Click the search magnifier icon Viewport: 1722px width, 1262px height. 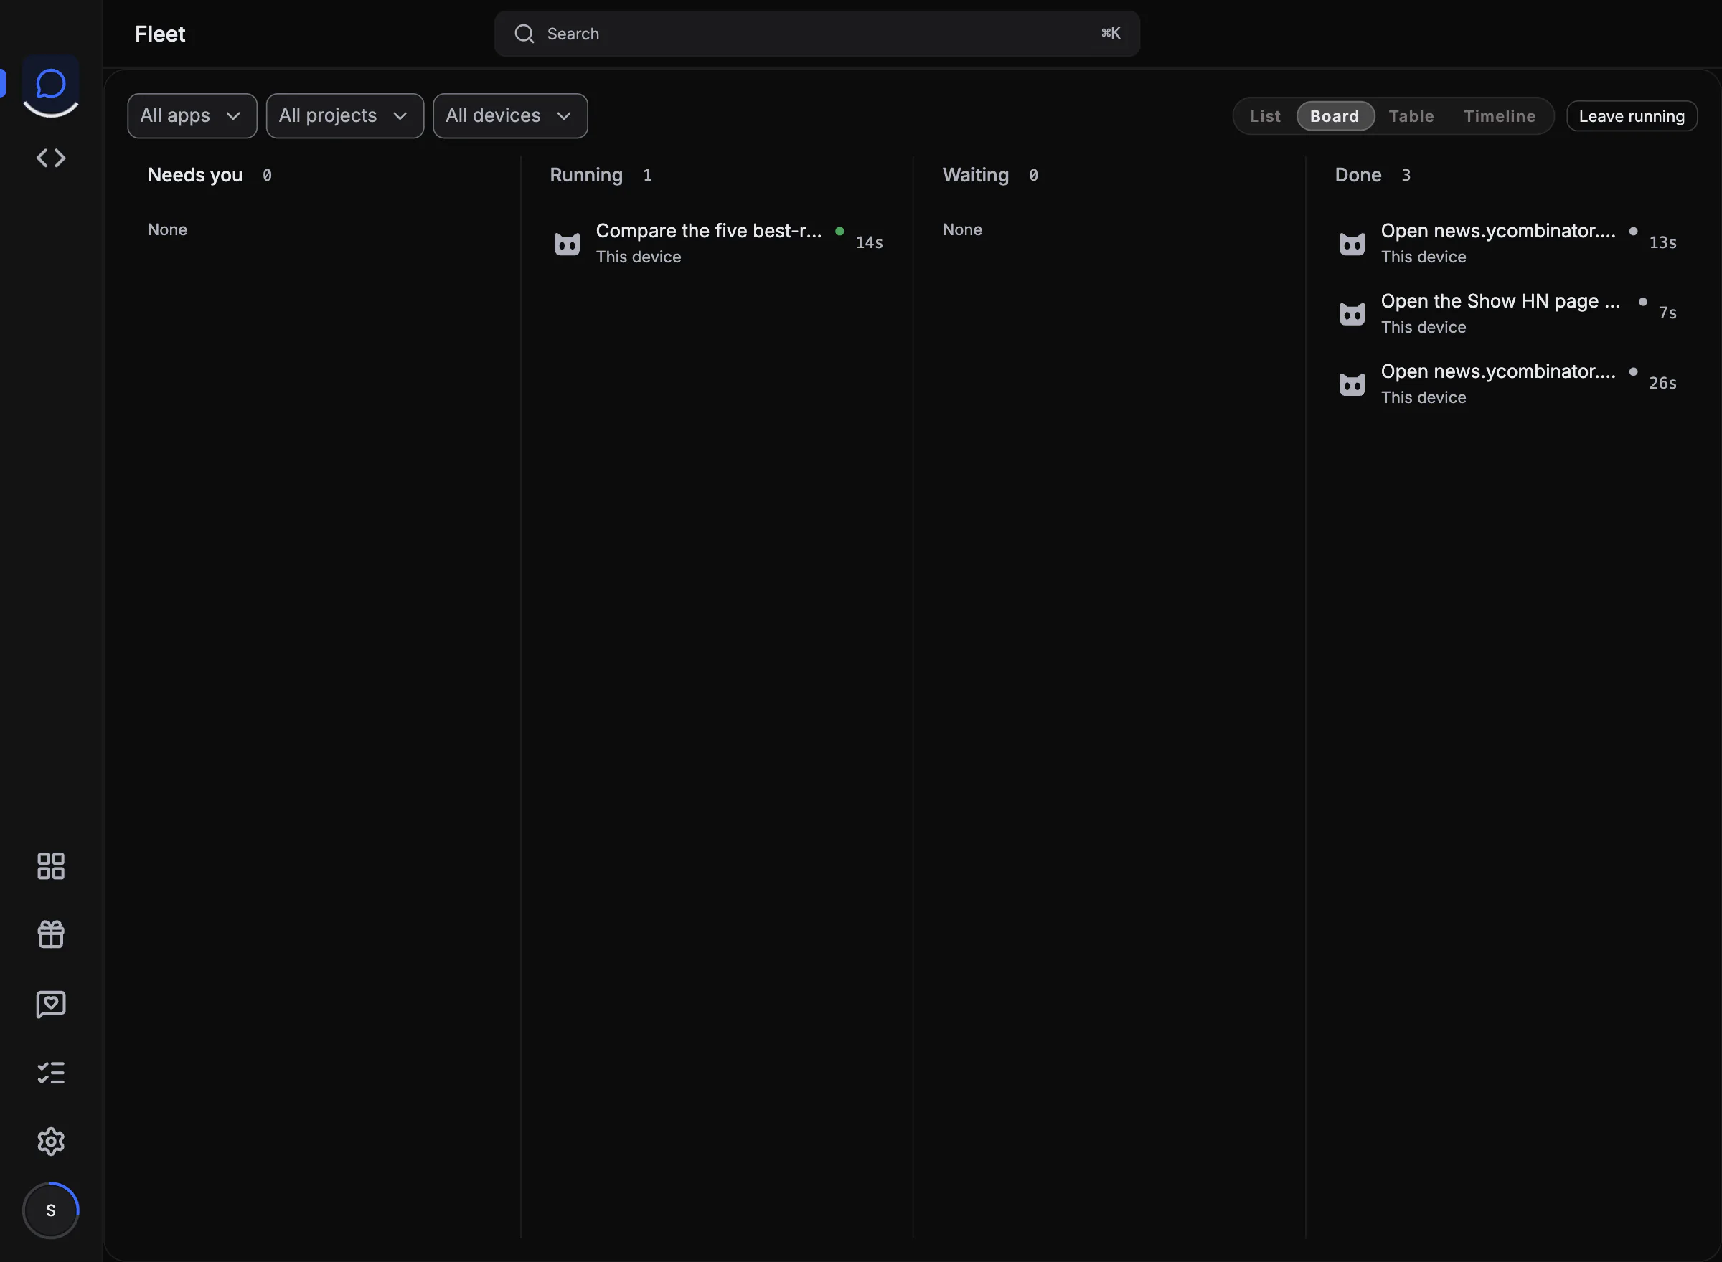click(524, 34)
